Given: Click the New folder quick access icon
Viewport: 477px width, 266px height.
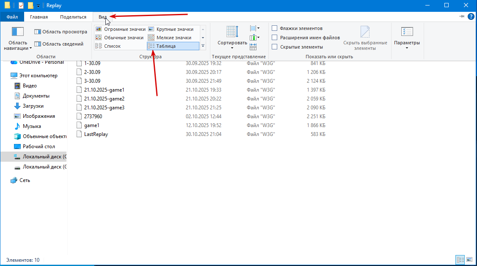Looking at the screenshot, I should [x=30, y=5].
